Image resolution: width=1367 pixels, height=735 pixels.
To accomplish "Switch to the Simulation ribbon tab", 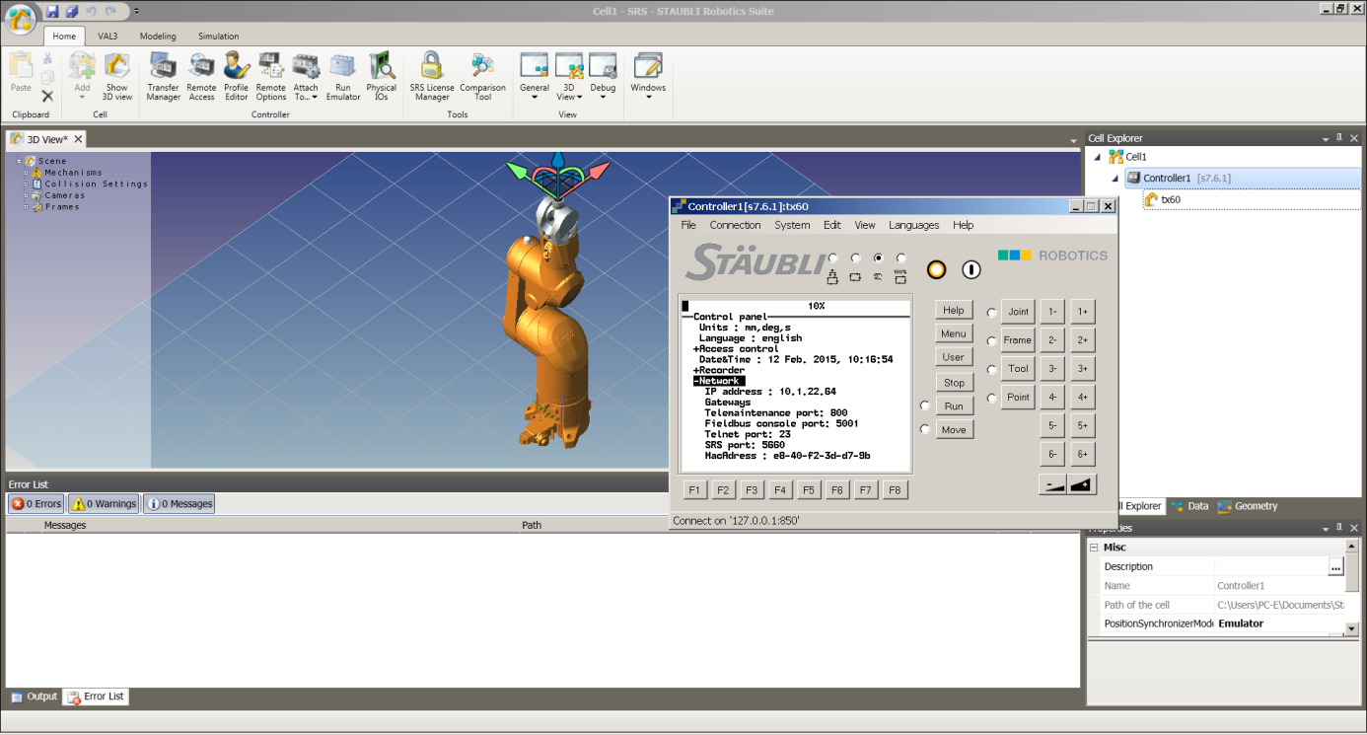I will [218, 37].
